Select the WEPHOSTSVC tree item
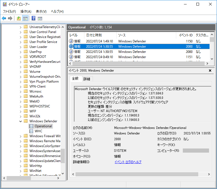 coord(40,106)
